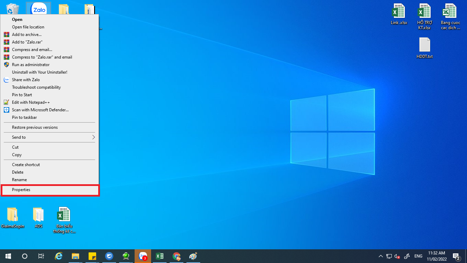The image size is (467, 263).
Task: Choose Add to "Zalo.rar"
Action: pos(49,42)
